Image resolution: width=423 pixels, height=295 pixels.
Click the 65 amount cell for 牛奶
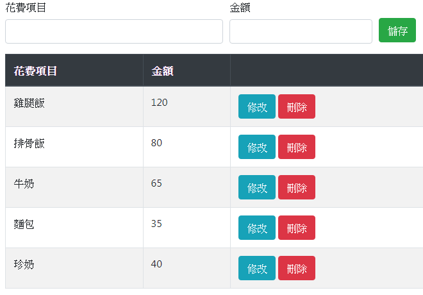point(187,187)
